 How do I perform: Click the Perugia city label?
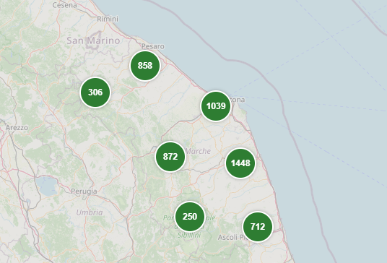pos(84,191)
